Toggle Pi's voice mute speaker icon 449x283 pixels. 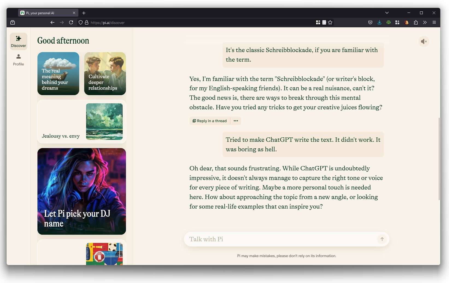pyautogui.click(x=424, y=41)
